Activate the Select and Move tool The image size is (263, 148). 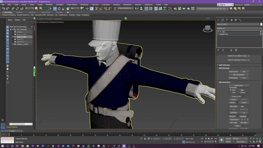pos(55,9)
